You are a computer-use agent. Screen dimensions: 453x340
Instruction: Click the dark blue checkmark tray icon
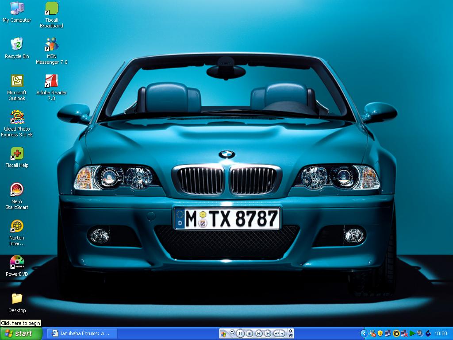(428, 334)
